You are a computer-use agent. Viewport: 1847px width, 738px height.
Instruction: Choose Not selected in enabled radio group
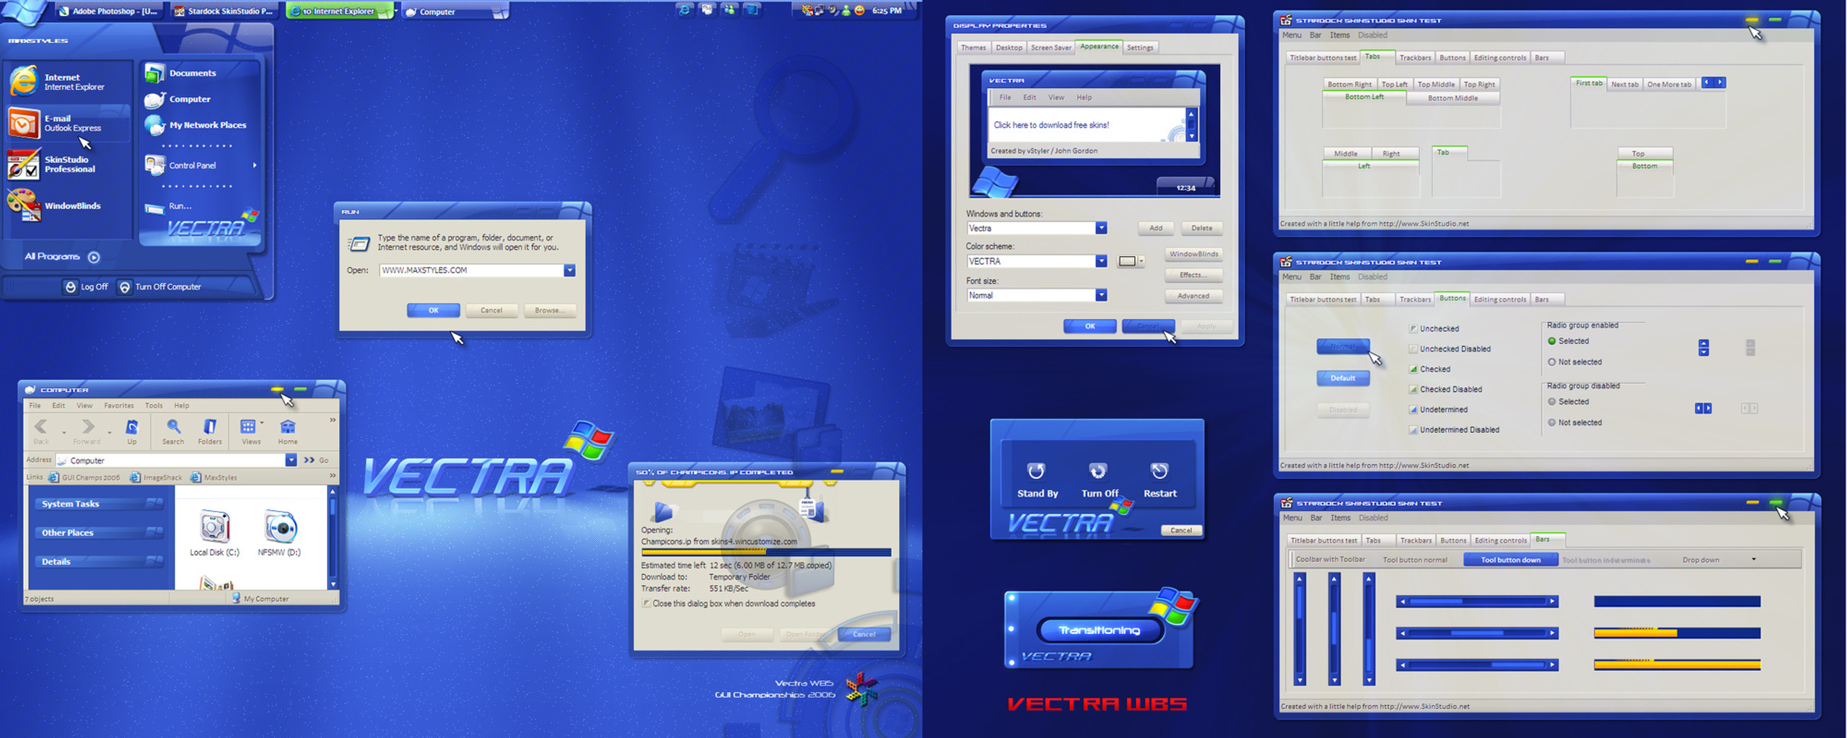tap(1552, 362)
